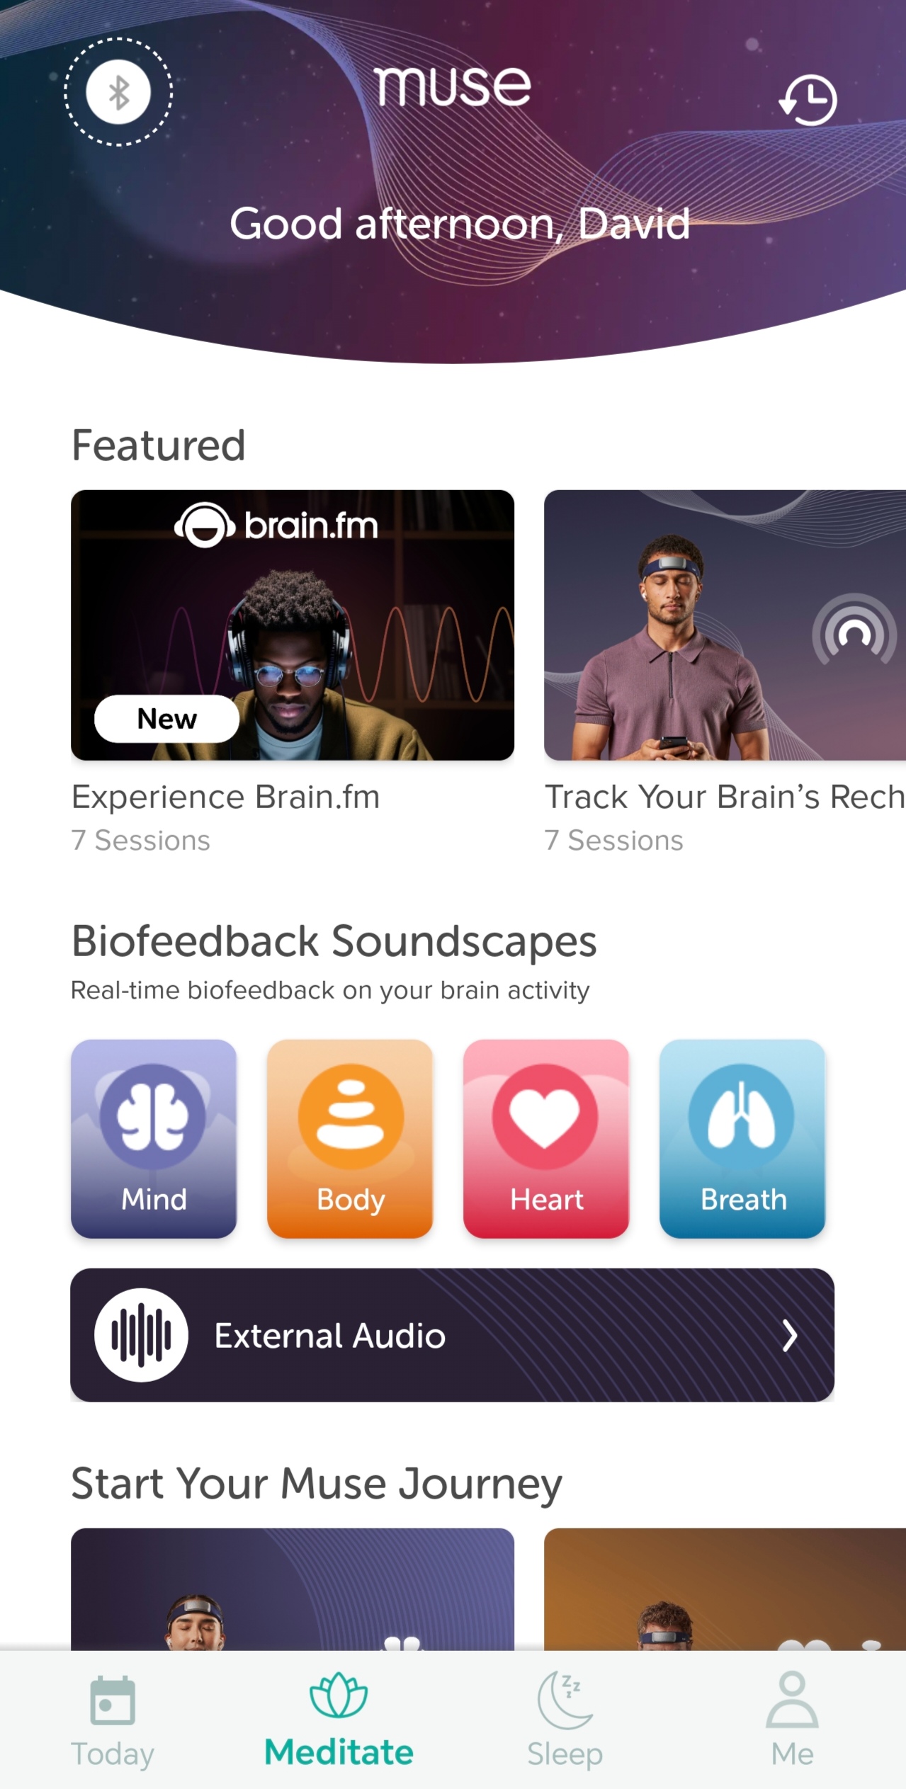Screen dimensions: 906x1789
Task: Choose the Heart biofeedback tile
Action: pos(546,1138)
